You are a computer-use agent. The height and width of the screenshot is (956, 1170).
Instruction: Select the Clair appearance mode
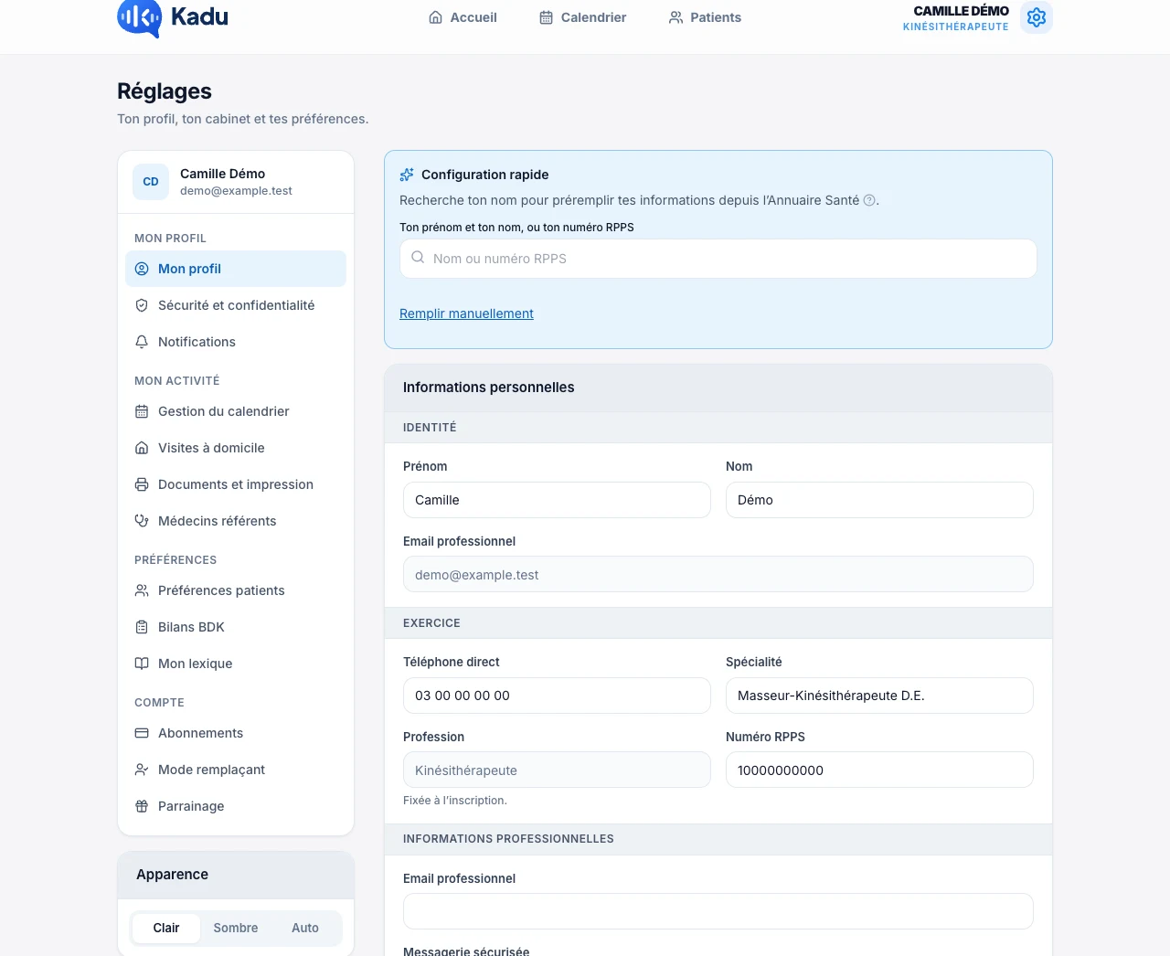[166, 928]
